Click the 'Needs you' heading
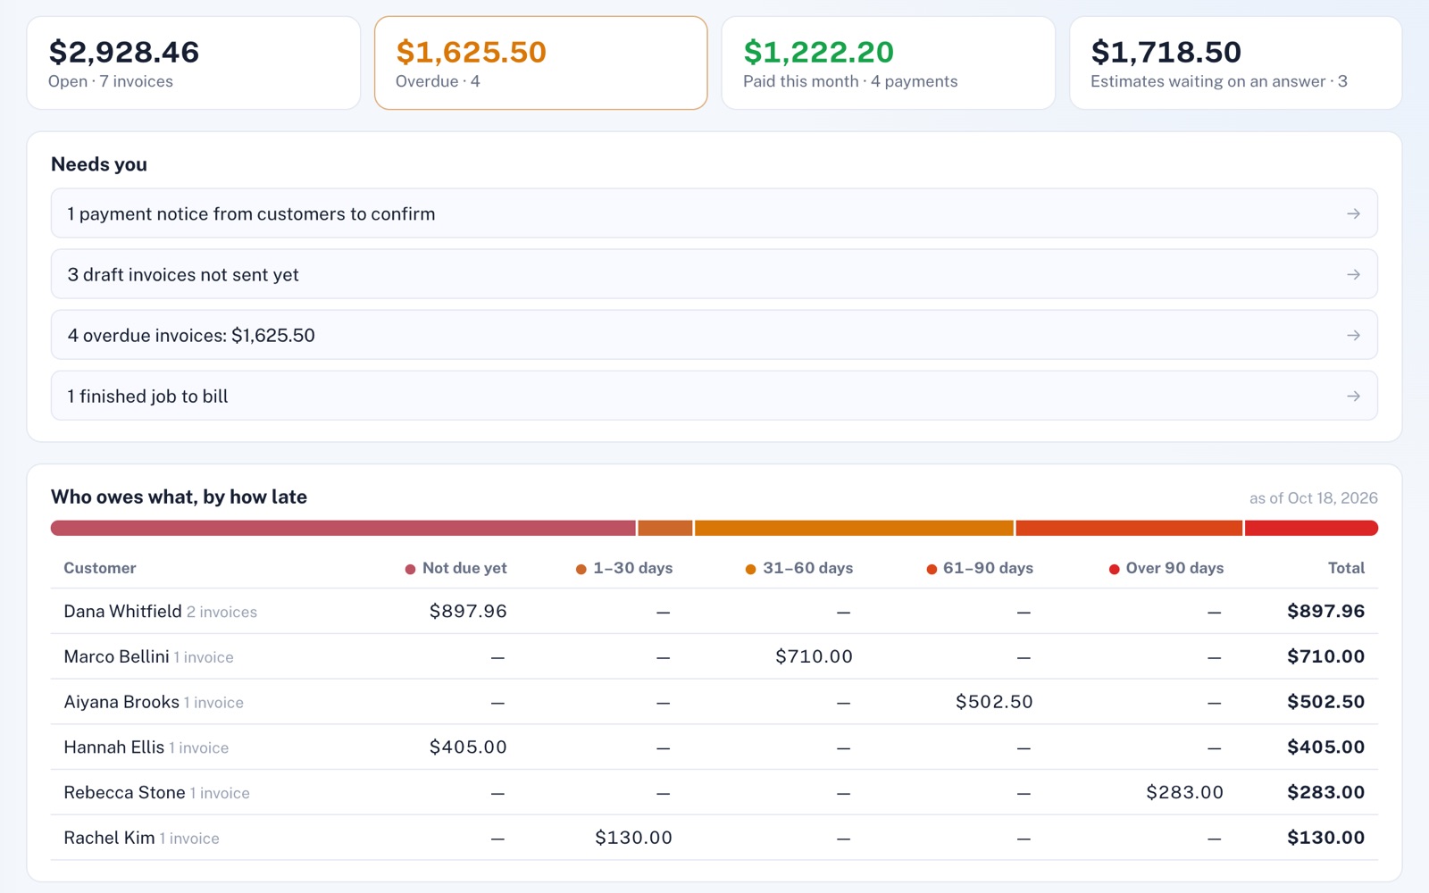Image resolution: width=1429 pixels, height=893 pixels. [99, 164]
